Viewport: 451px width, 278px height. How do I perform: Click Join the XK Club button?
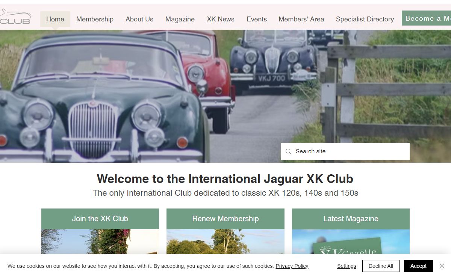100,219
